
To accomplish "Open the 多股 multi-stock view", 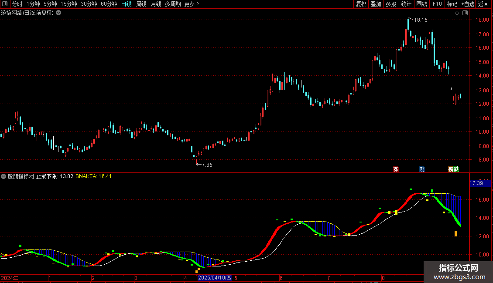I will click(391, 4).
